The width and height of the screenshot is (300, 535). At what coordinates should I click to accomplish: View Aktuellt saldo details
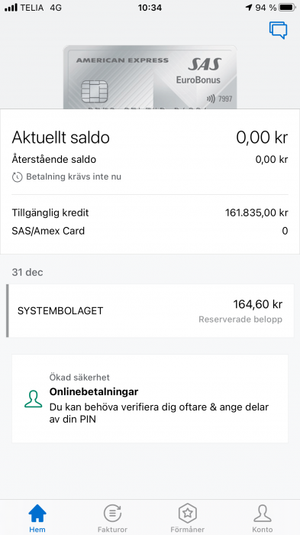(x=150, y=138)
